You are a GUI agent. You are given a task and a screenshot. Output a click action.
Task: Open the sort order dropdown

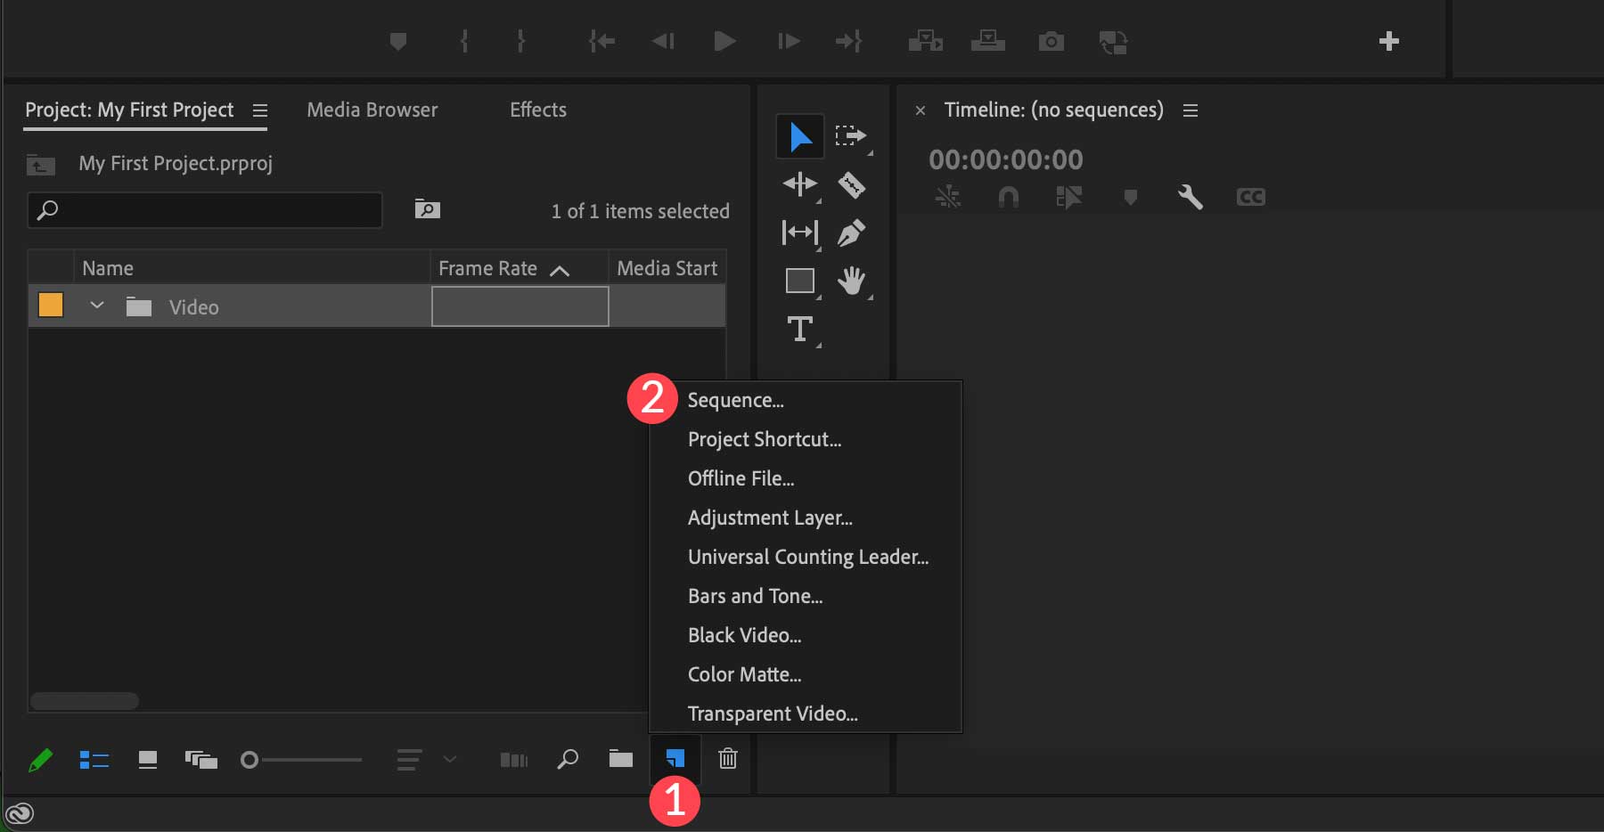(450, 760)
